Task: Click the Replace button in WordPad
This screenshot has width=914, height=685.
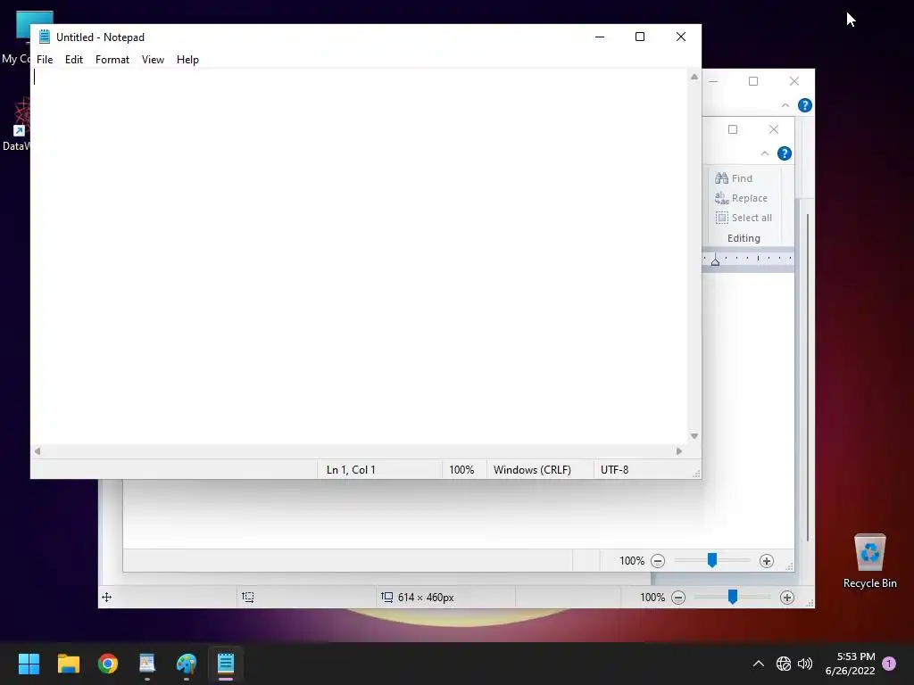Action: click(x=742, y=198)
